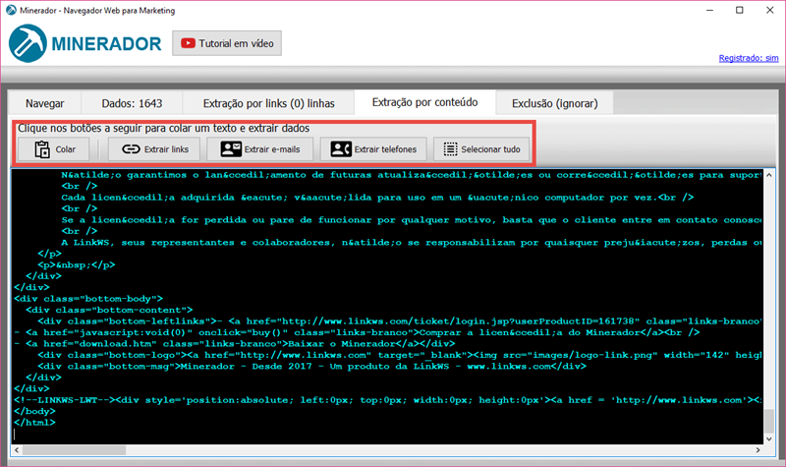This screenshot has height=467, width=786.
Task: Click 'Minerador - Desde 2017' text in code
Action: (247, 367)
